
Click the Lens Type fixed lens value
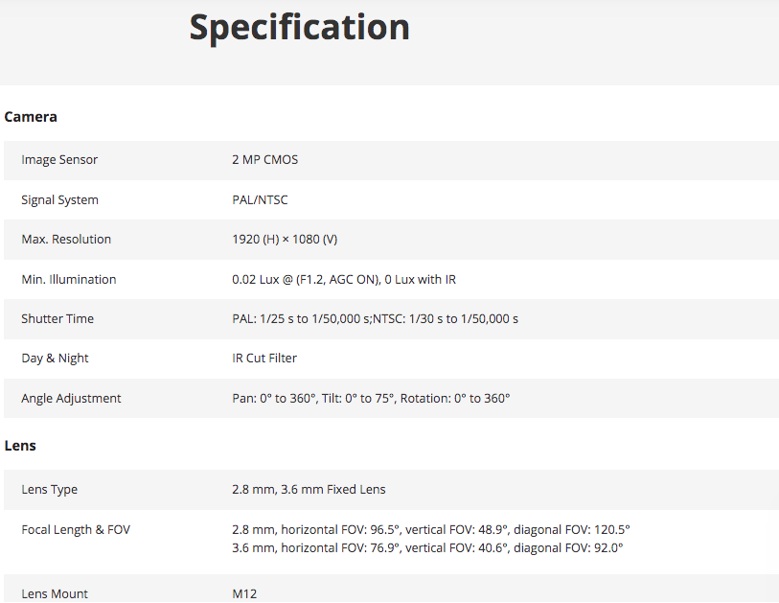[309, 490]
